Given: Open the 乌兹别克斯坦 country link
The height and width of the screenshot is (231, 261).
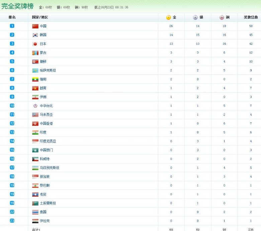Looking at the screenshot, I should click(49, 168).
